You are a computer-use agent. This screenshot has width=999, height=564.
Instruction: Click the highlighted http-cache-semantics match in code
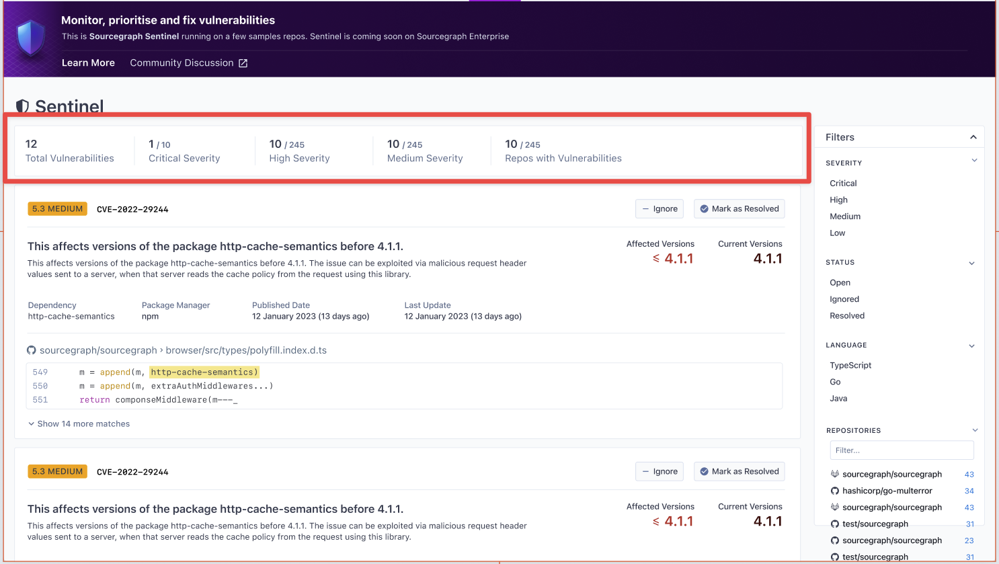[x=204, y=372]
